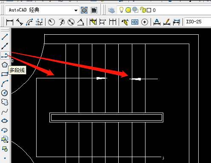Screen dimensions: 211x163
Task: Select the Ellipse draw tool
Action: (x=5, y=121)
